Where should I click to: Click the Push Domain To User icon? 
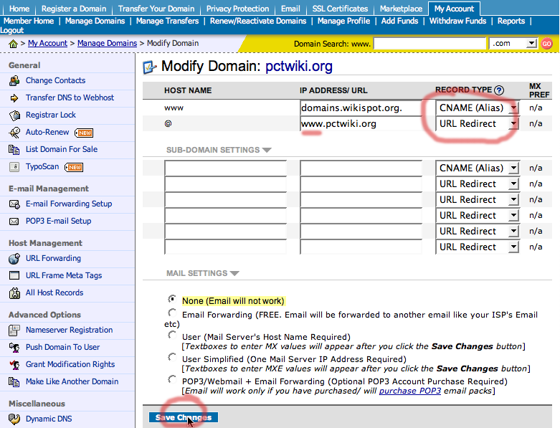(14, 347)
